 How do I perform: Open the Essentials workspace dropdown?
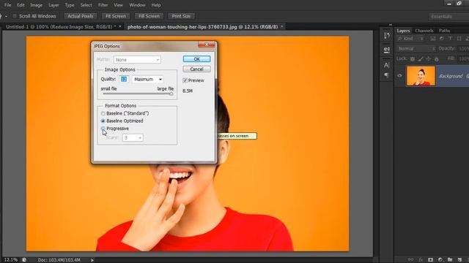448,16
